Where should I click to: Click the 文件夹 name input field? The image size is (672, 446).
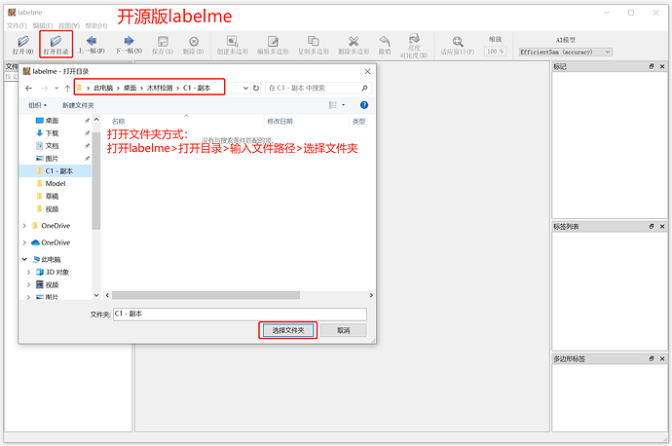240,314
